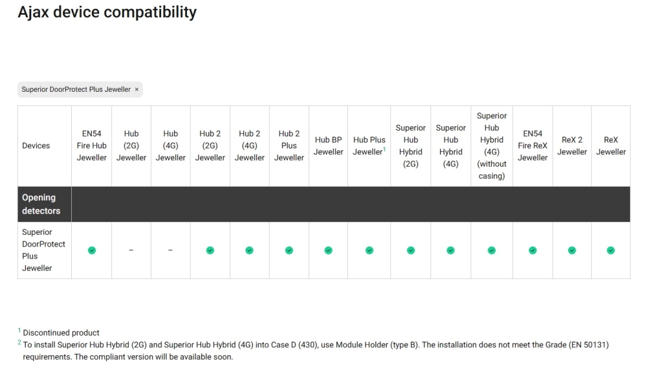Click green checkmark under Hub 2 Plus Jeweller

click(x=289, y=250)
